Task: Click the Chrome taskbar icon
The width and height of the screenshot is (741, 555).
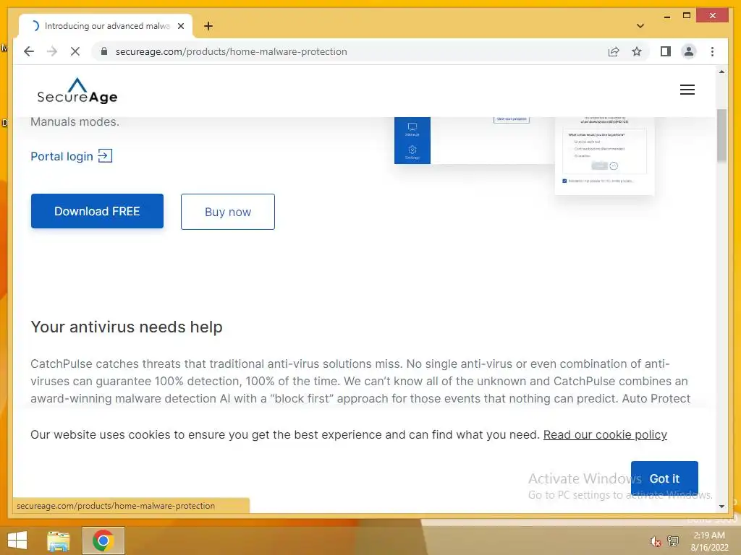Action: (x=103, y=541)
